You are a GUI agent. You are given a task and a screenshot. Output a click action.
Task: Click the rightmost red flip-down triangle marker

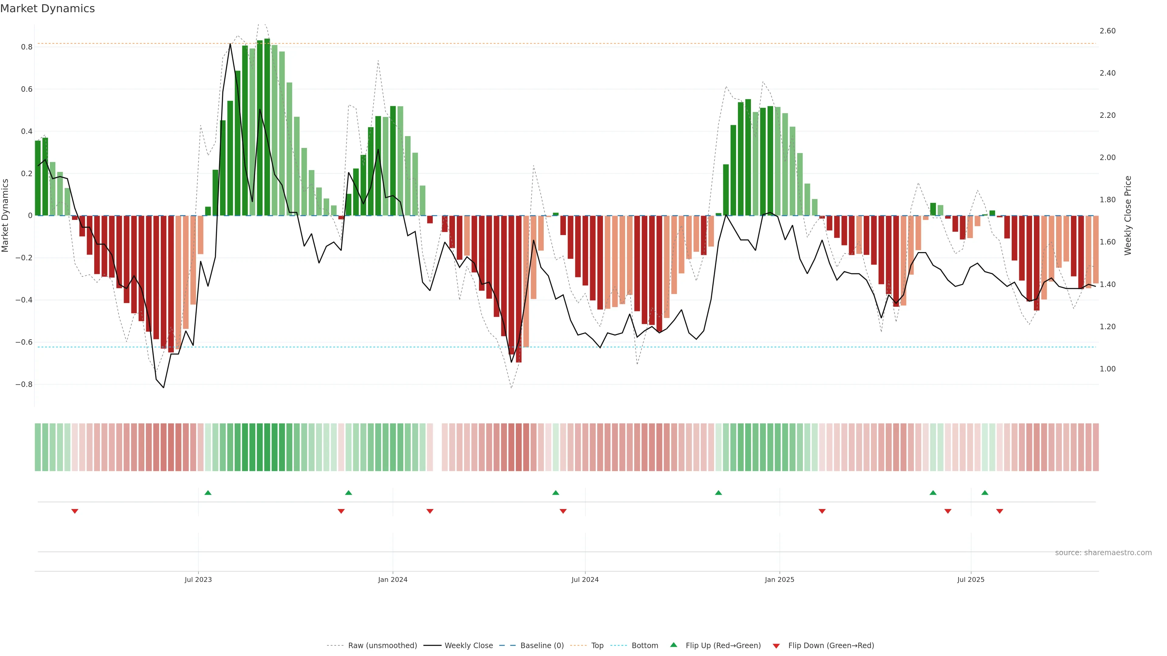click(999, 511)
